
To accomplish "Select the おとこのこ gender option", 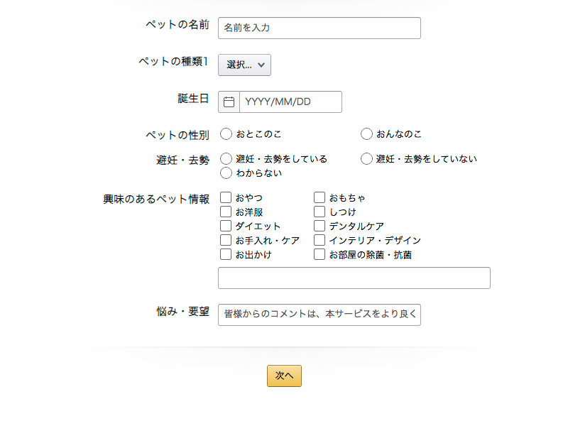I will tap(226, 133).
